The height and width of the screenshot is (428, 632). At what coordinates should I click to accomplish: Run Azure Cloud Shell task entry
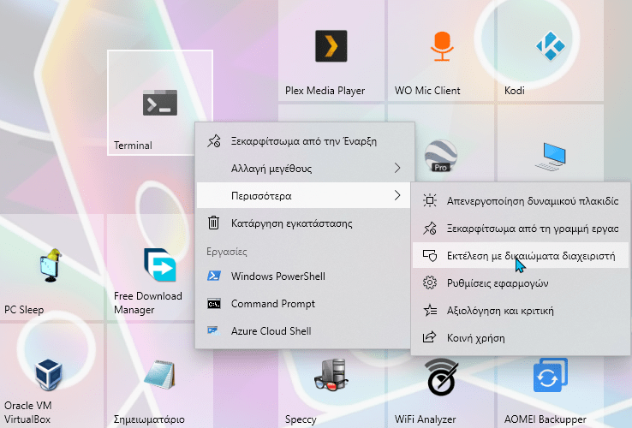[303, 331]
